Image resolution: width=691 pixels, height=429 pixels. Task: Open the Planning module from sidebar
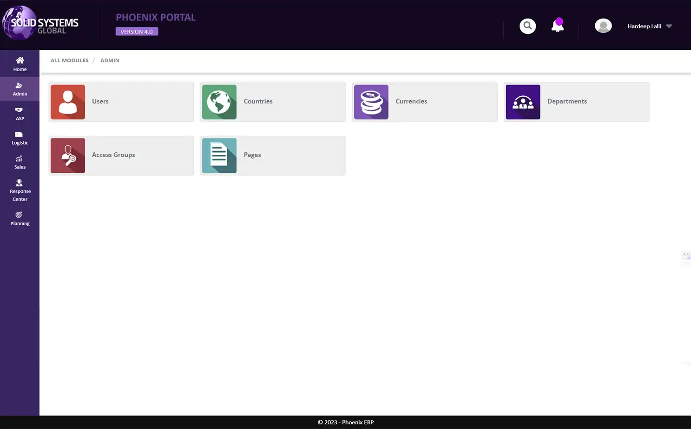pos(20,218)
